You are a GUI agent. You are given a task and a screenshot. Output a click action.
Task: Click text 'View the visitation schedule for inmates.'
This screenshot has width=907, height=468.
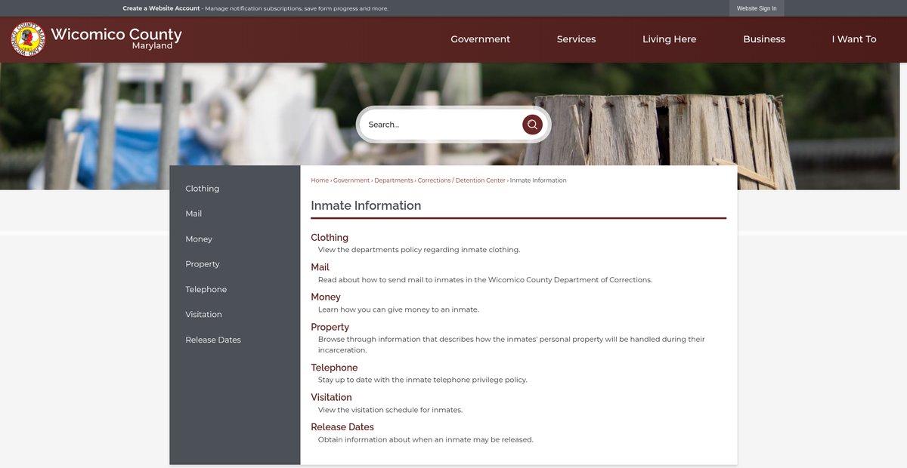tap(390, 411)
